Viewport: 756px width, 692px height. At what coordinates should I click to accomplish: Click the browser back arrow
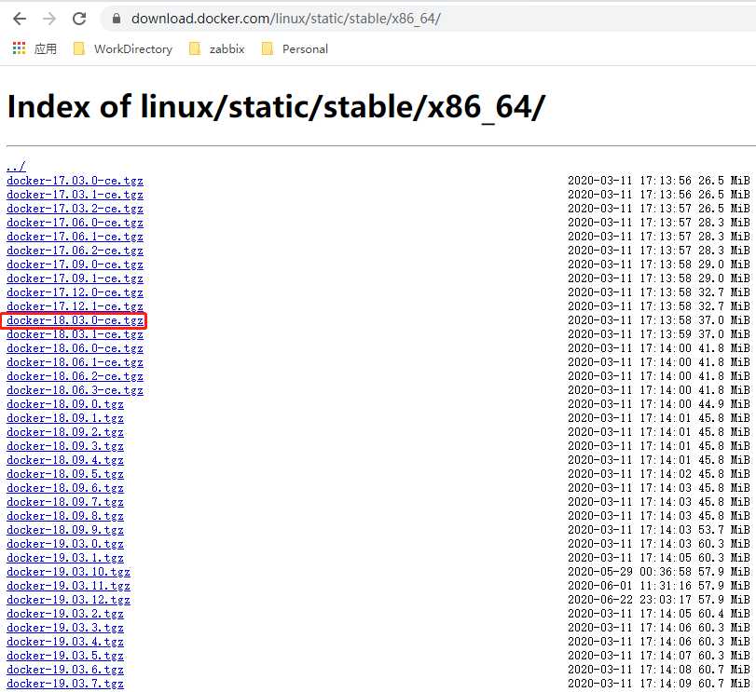20,19
